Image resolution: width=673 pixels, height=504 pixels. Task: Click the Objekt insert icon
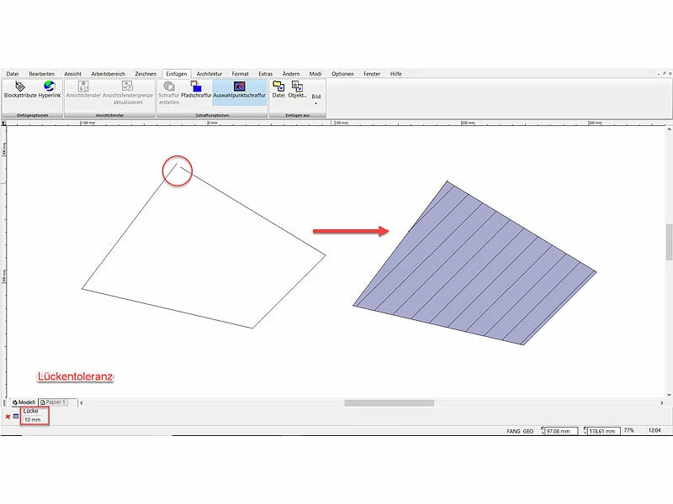(x=297, y=87)
